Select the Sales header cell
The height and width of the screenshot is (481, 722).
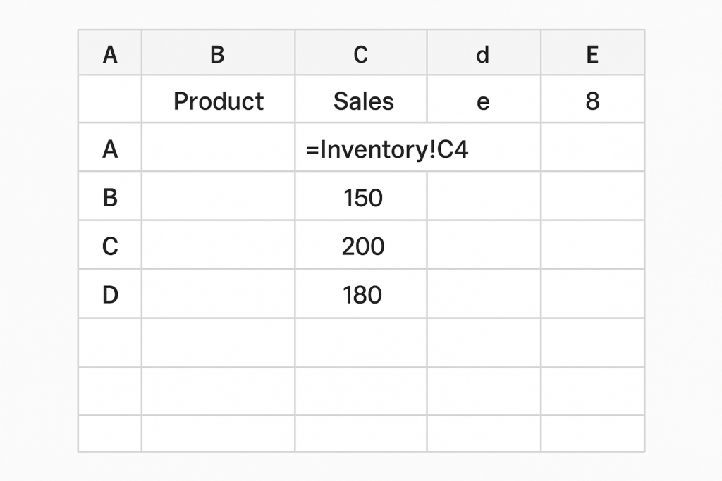pos(361,99)
